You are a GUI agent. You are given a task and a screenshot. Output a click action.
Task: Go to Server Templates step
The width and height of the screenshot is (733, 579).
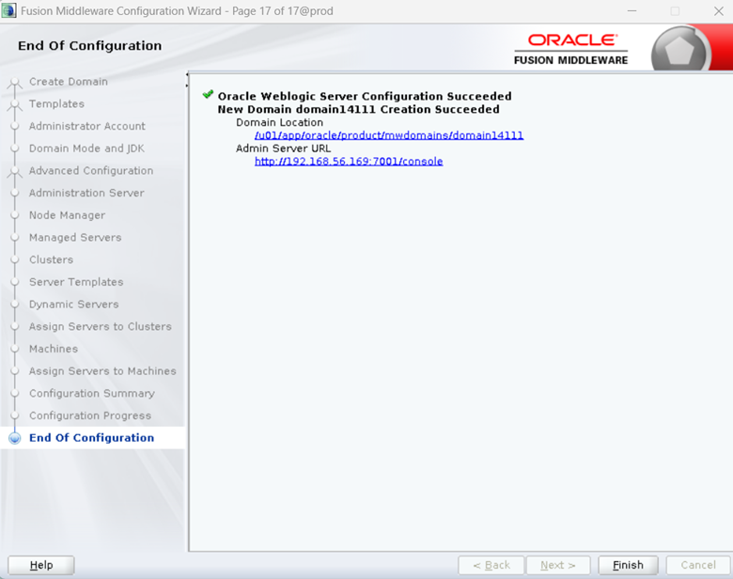pos(76,282)
